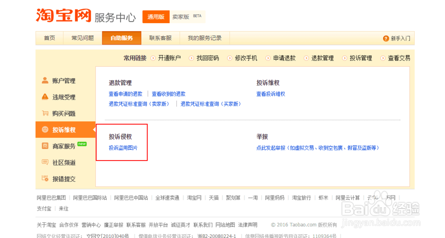The height and width of the screenshot is (238, 445).
Task: Switch to 通用版 version
Action: 156,17
